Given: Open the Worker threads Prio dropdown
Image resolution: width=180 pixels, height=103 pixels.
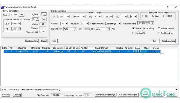Looking at the screenshot, I should 19,29.
